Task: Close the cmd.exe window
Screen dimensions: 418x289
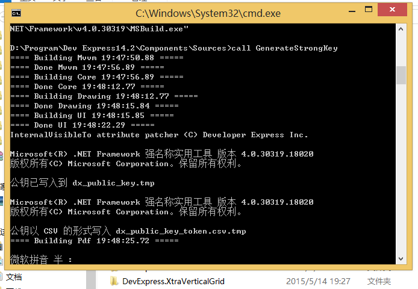Action: (392, 10)
